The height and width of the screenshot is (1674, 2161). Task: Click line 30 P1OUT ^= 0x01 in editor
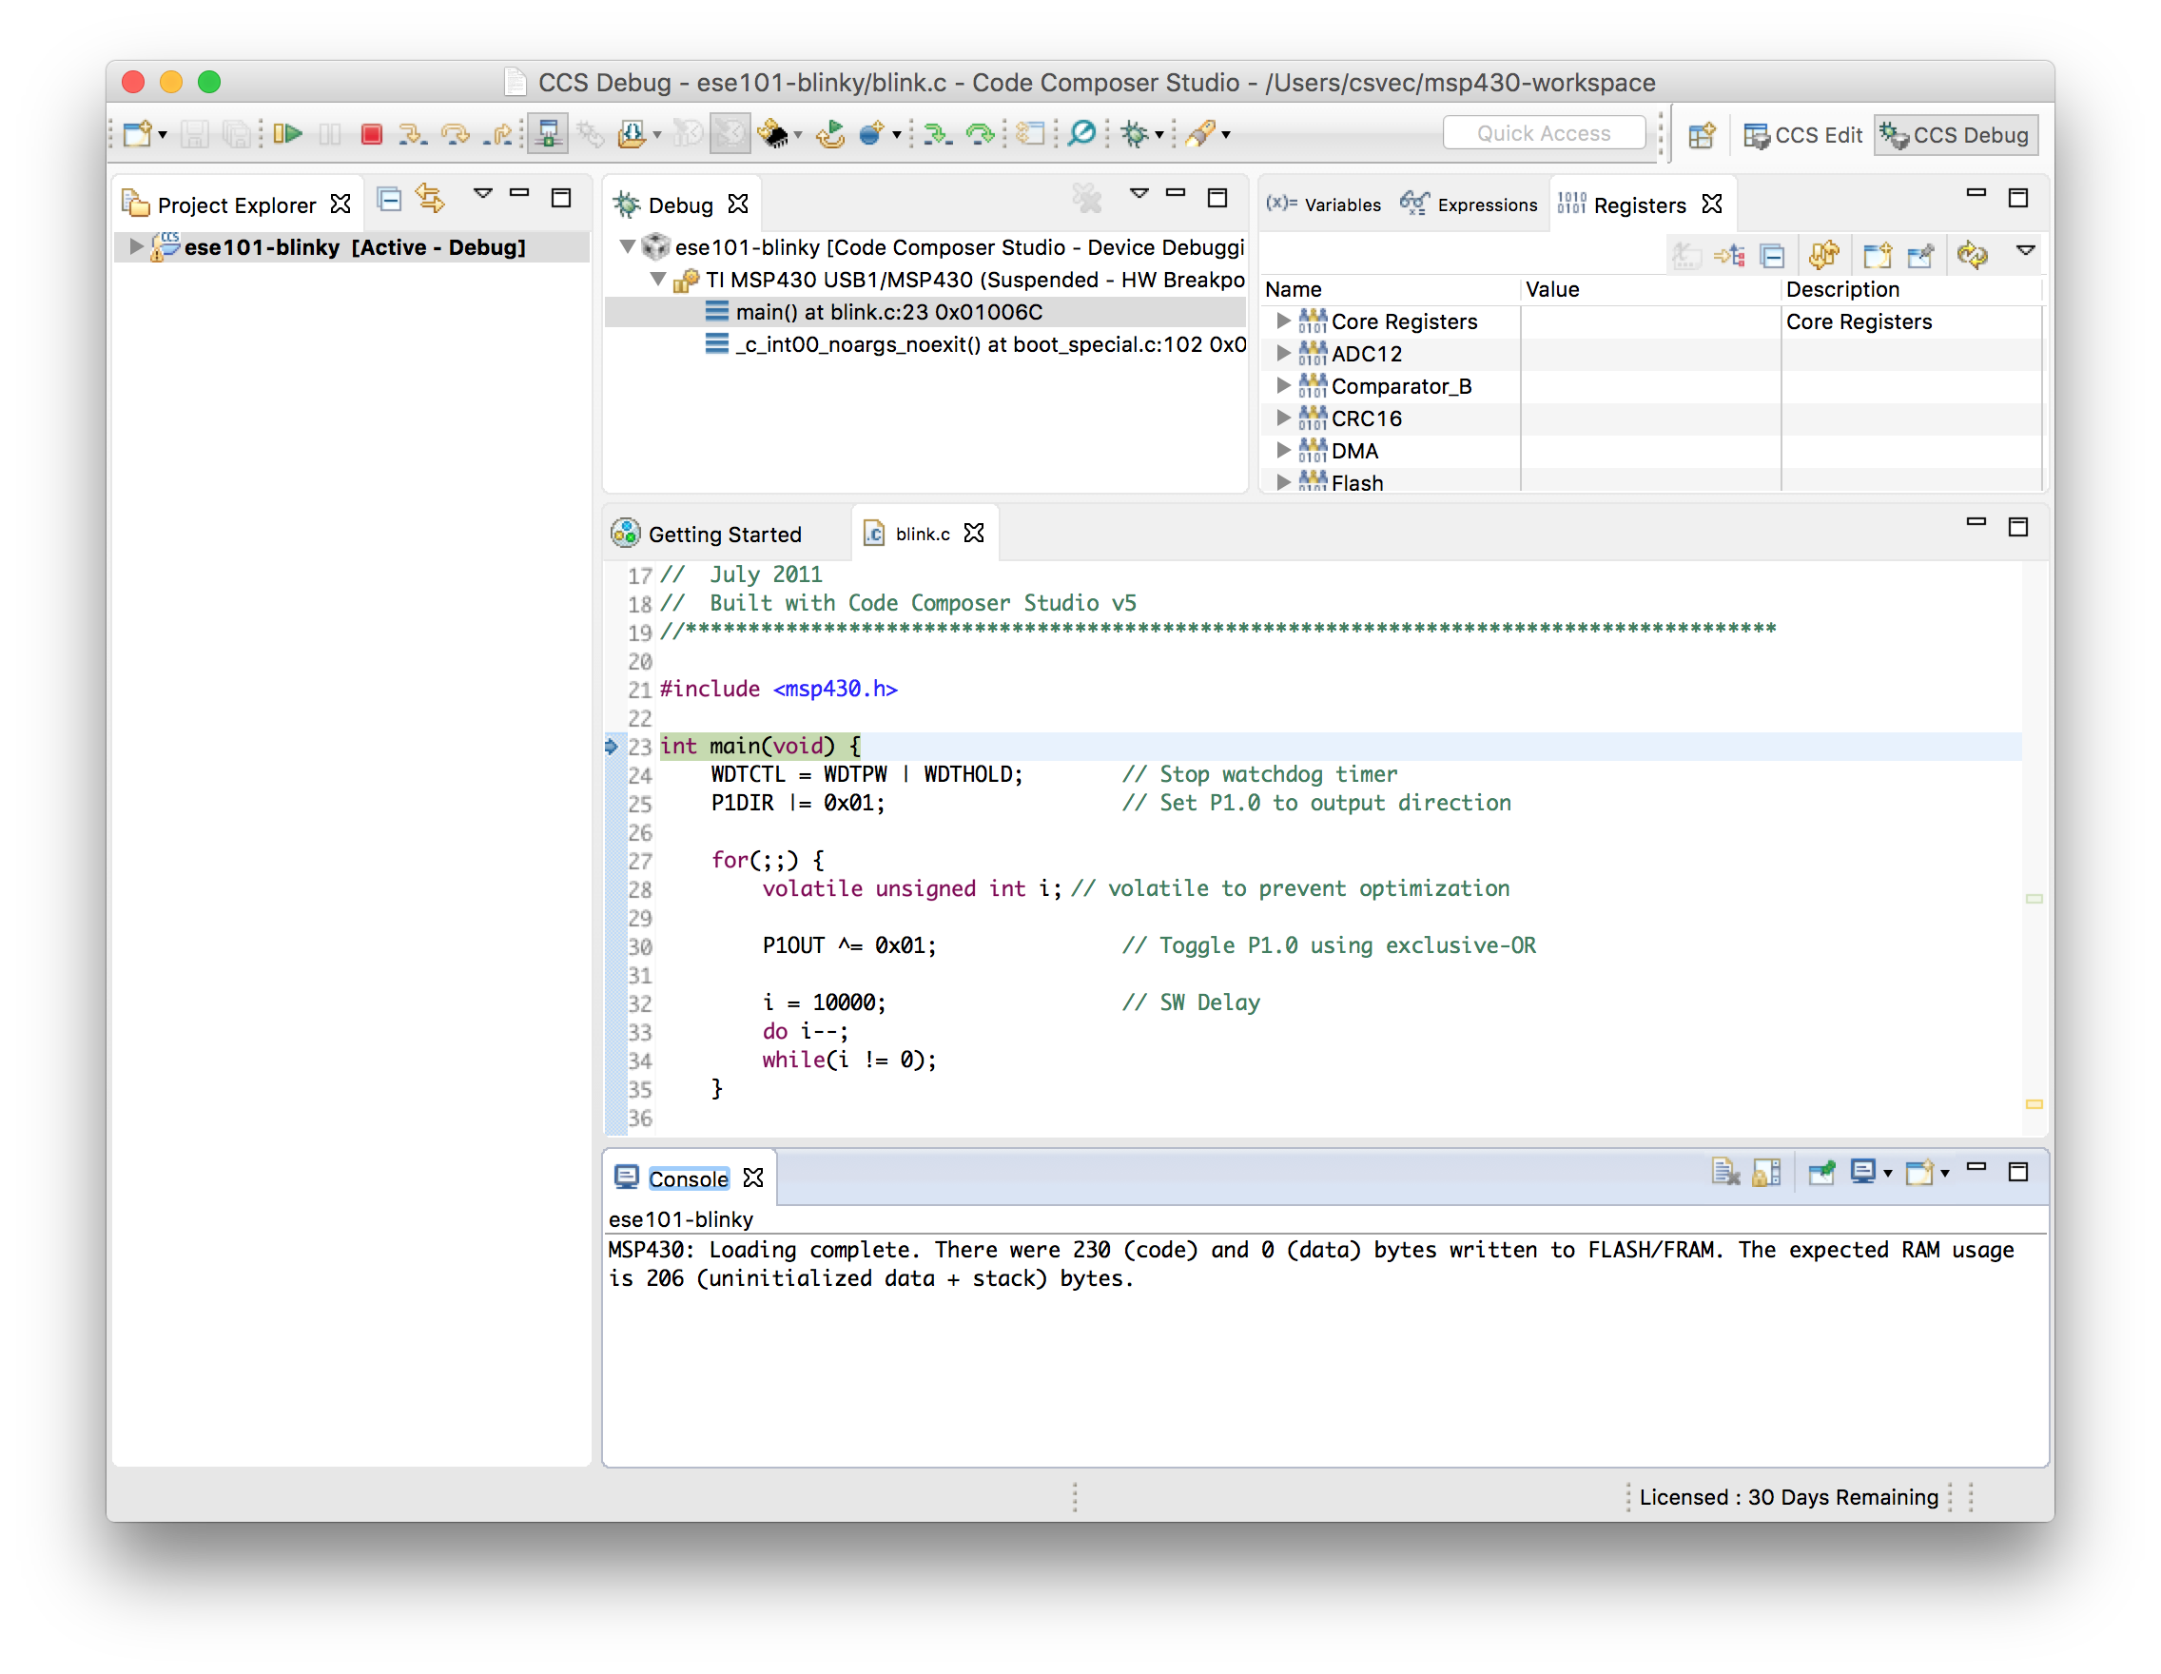point(849,944)
